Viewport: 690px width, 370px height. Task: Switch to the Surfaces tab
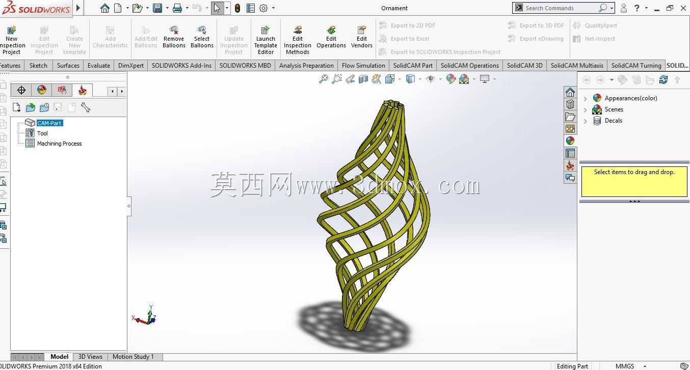(68, 65)
